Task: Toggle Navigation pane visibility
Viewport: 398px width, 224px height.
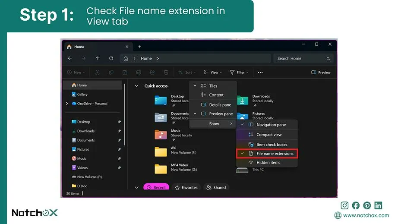Action: tap(267, 125)
